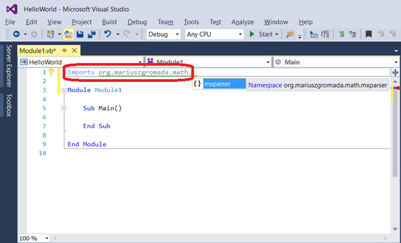The width and height of the screenshot is (401, 243).
Task: Pin the Module1.vb tab
Action: 64,51
